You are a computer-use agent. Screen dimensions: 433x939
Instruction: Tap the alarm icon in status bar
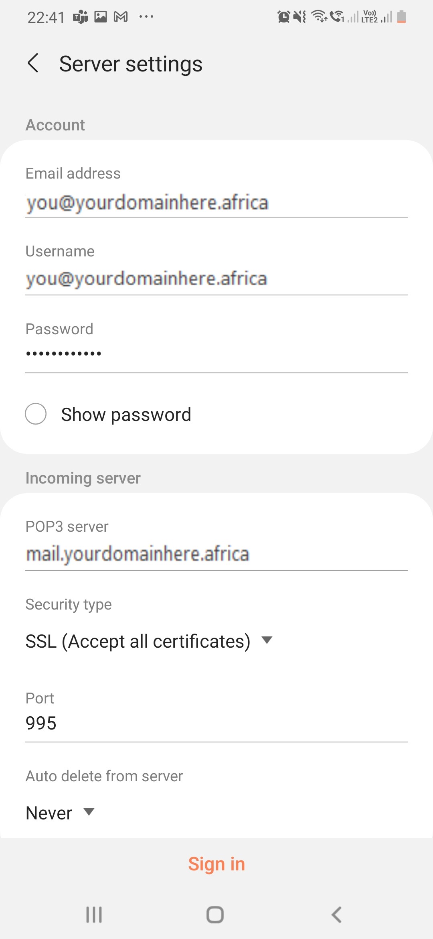(283, 17)
